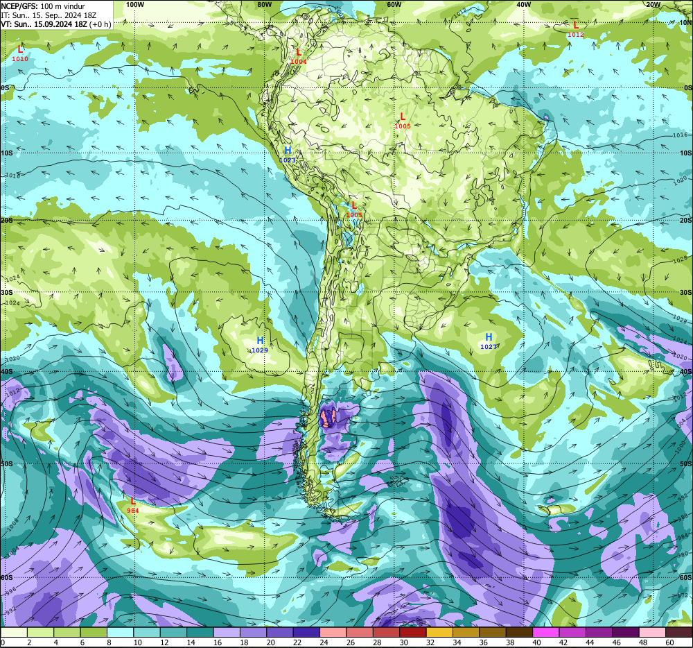Click the L 1012 low-pressure marker
The image size is (693, 648).
(575, 29)
